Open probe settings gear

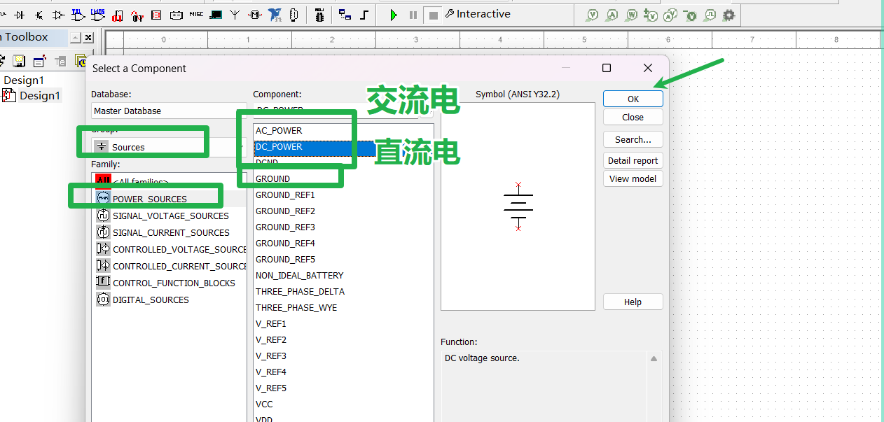729,15
